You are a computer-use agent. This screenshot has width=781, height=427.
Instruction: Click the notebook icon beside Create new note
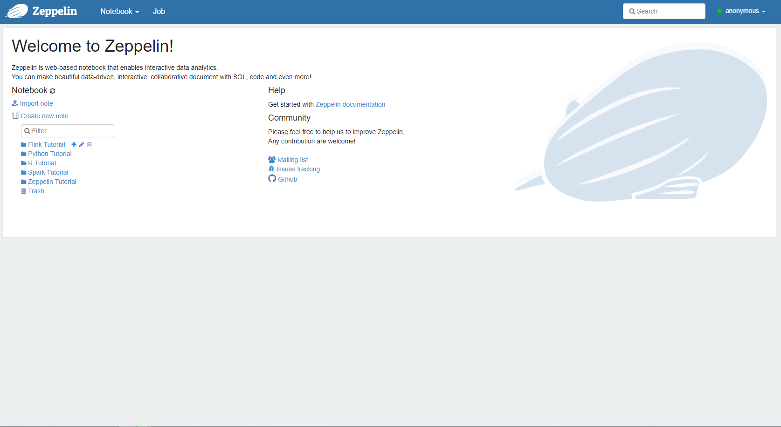[15, 115]
